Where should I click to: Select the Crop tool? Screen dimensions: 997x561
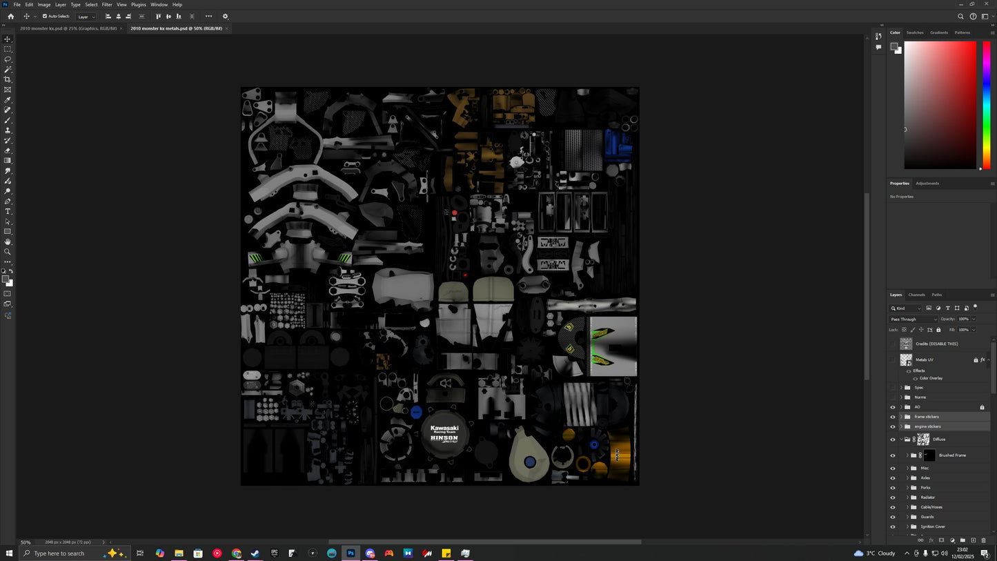point(8,79)
